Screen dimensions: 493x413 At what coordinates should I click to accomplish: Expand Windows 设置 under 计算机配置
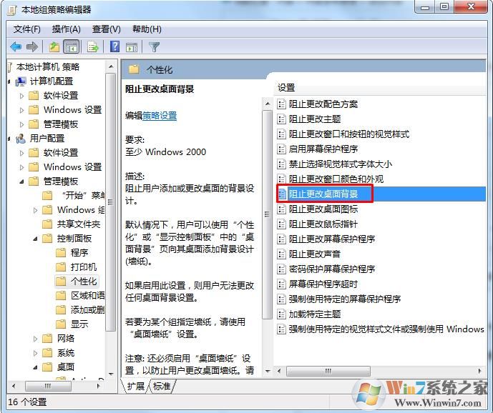[21, 110]
